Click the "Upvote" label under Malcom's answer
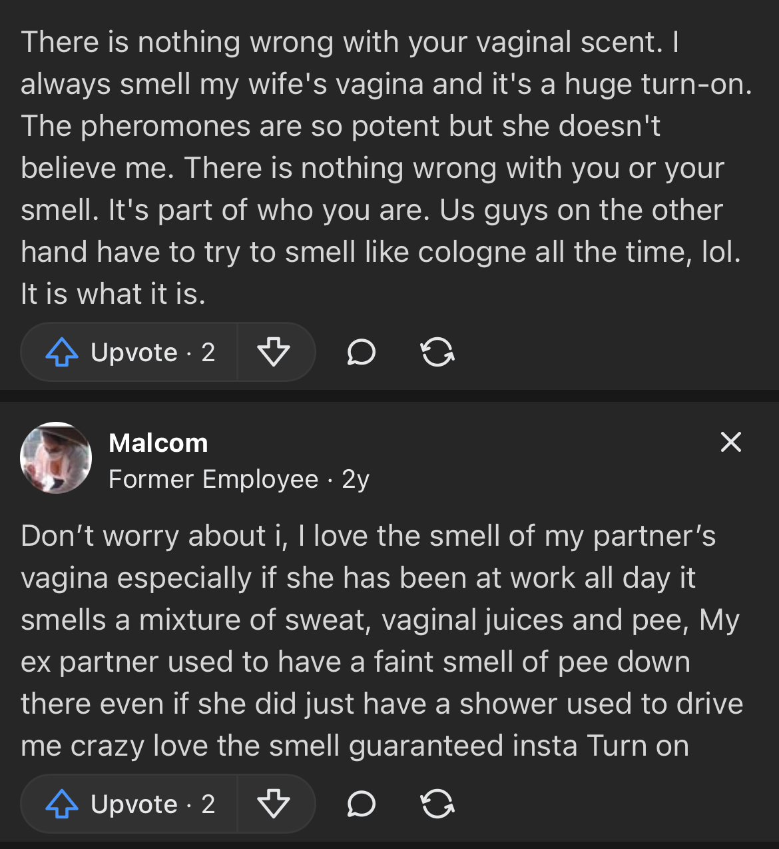Screen dimensions: 779x849 [134, 804]
